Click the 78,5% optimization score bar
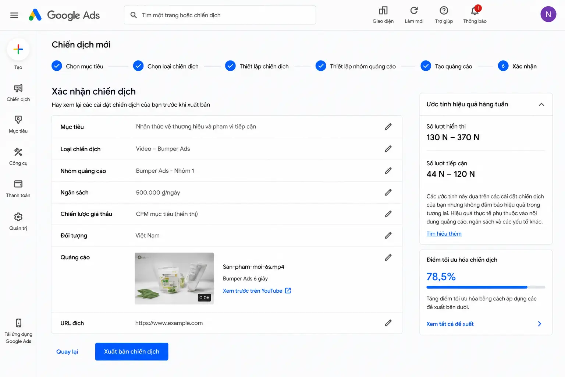Screen dimensions: 565x377 click(486, 287)
